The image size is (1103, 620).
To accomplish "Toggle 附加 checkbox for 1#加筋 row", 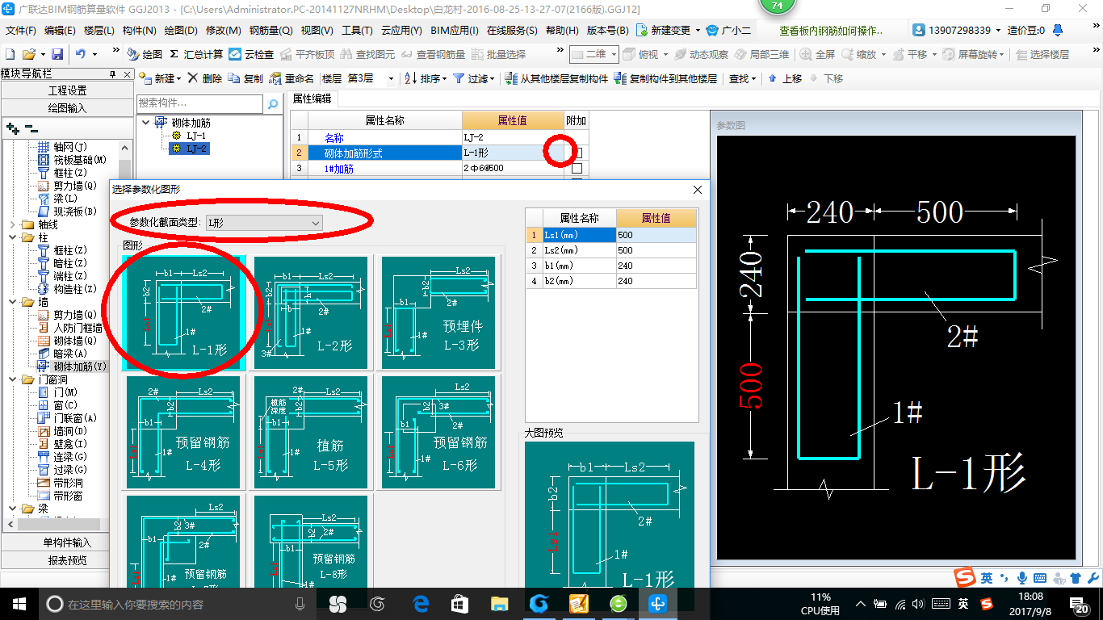I will coord(577,169).
